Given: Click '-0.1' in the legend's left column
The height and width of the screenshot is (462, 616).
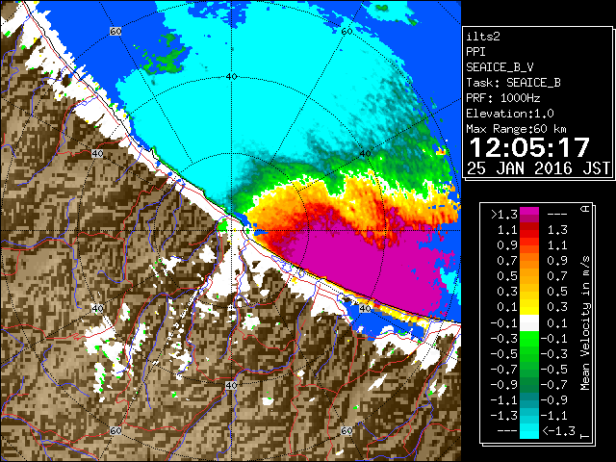Looking at the screenshot, I should point(504,323).
